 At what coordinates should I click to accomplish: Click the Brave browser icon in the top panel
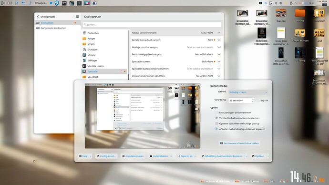(x=57, y=3)
